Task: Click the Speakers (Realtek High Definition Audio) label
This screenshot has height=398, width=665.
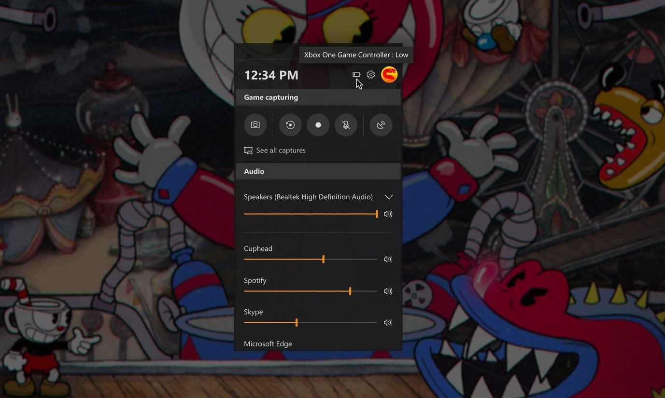Action: 308,197
